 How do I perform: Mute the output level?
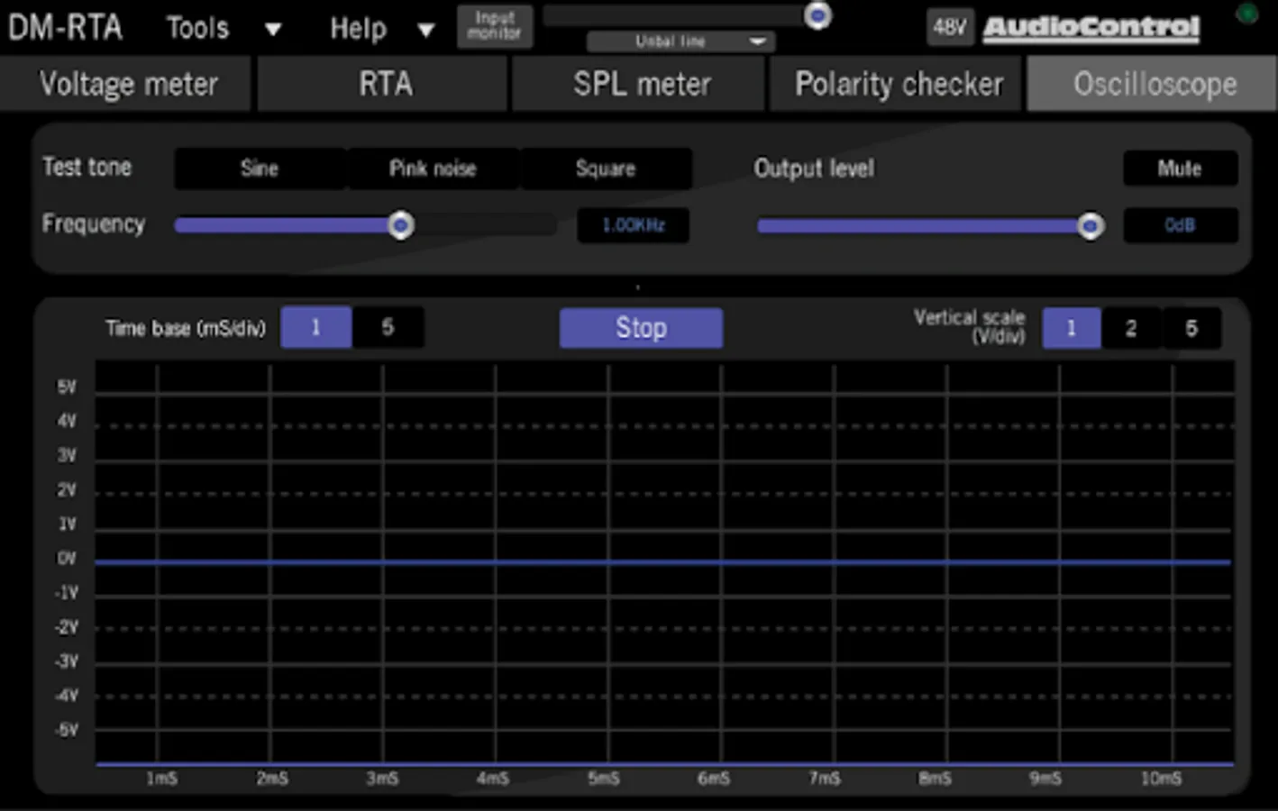(1180, 169)
